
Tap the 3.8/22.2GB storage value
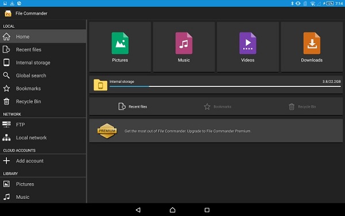[331, 82]
